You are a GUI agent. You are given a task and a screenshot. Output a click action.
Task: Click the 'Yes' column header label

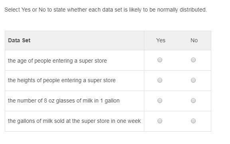pyautogui.click(x=161, y=40)
